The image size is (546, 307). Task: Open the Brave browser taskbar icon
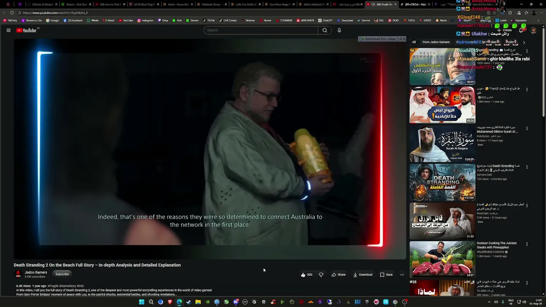coord(170,302)
